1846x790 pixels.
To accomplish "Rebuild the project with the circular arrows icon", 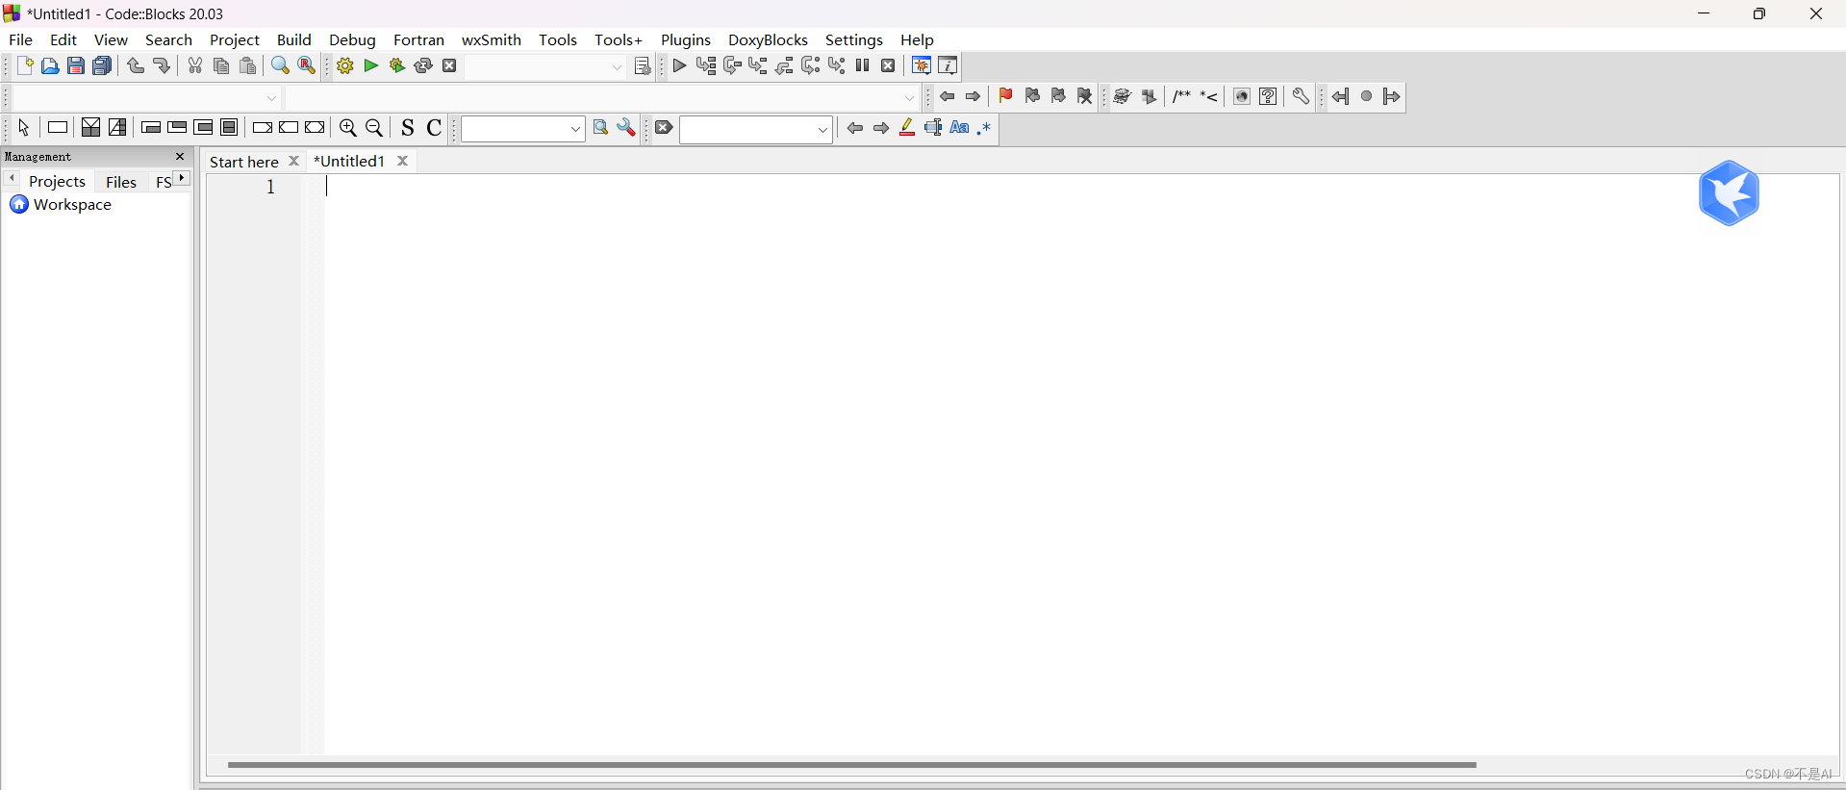I will [423, 66].
